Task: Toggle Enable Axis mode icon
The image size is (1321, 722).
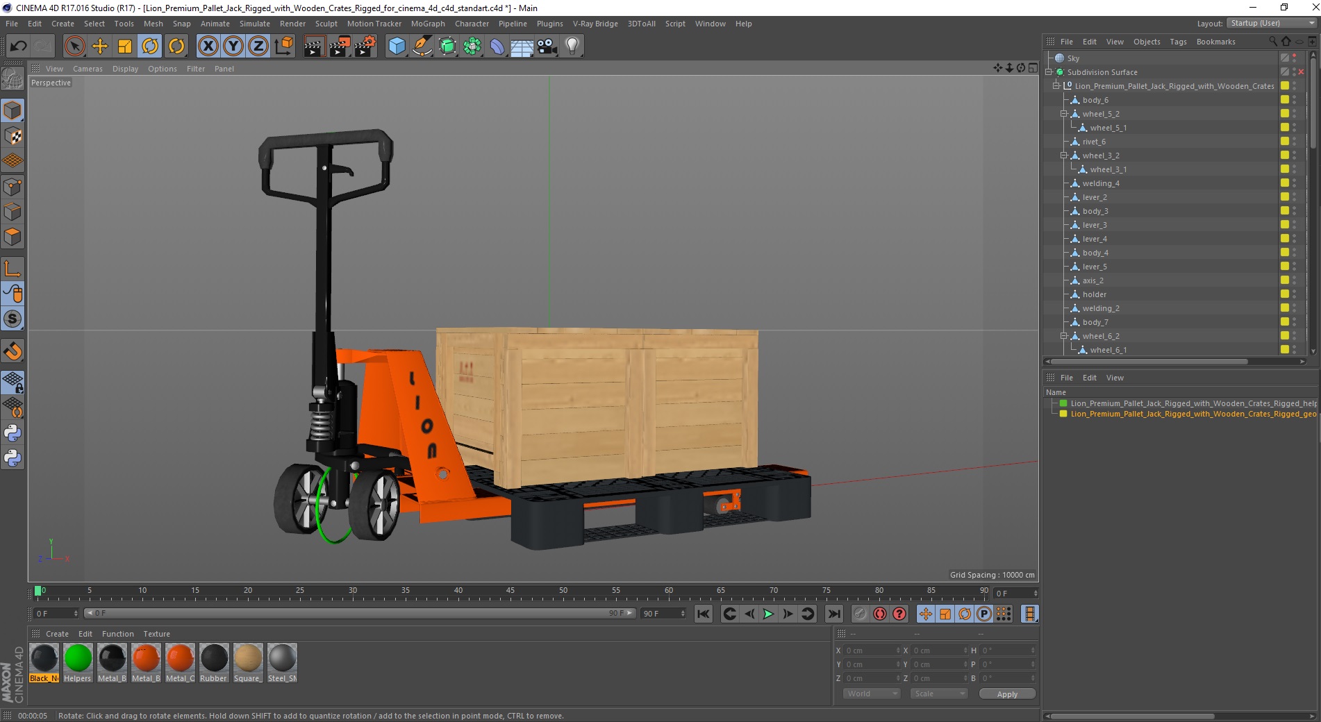Action: (13, 268)
